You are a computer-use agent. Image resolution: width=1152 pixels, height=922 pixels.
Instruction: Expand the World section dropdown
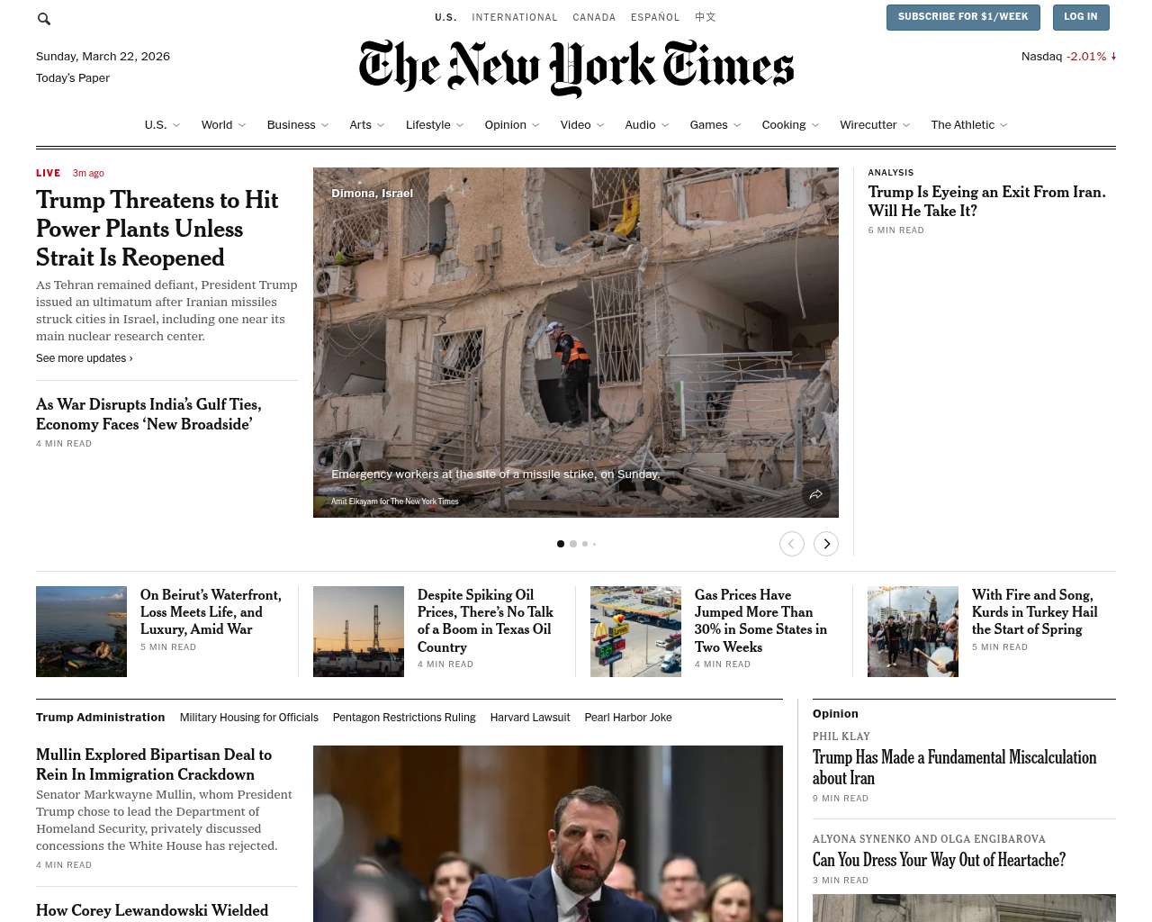pos(242,125)
